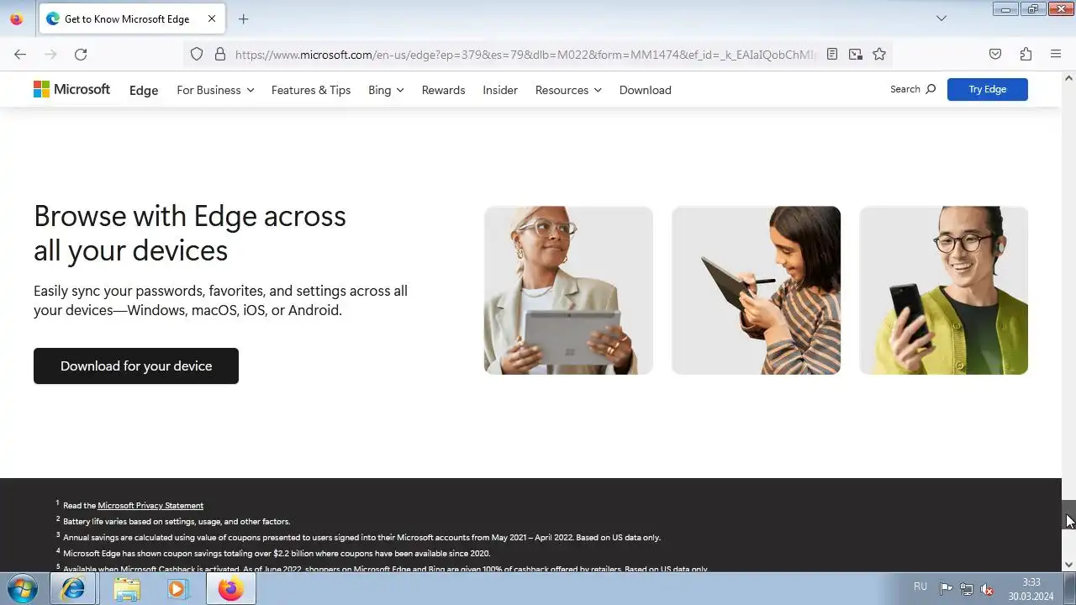Image resolution: width=1076 pixels, height=605 pixels.
Task: Click the thumbnail of the girl drawing on a tablet
Action: (x=756, y=290)
